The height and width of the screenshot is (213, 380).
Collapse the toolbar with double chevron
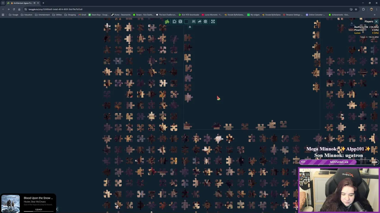[190, 27]
